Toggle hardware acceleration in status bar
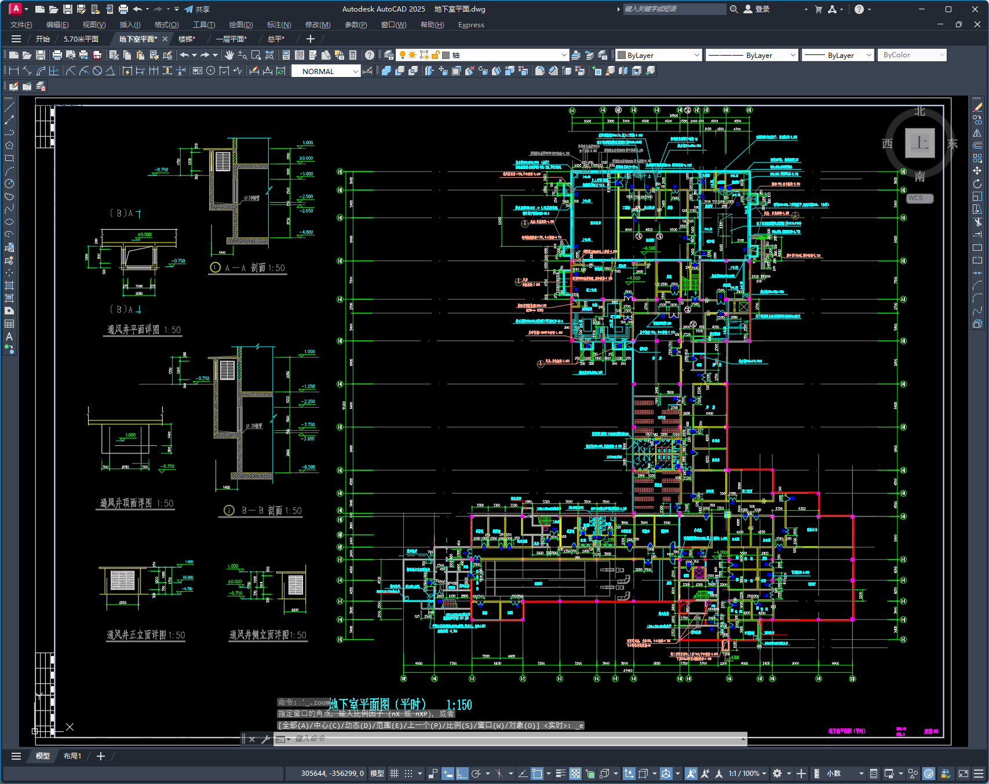The width and height of the screenshot is (989, 784). [929, 774]
